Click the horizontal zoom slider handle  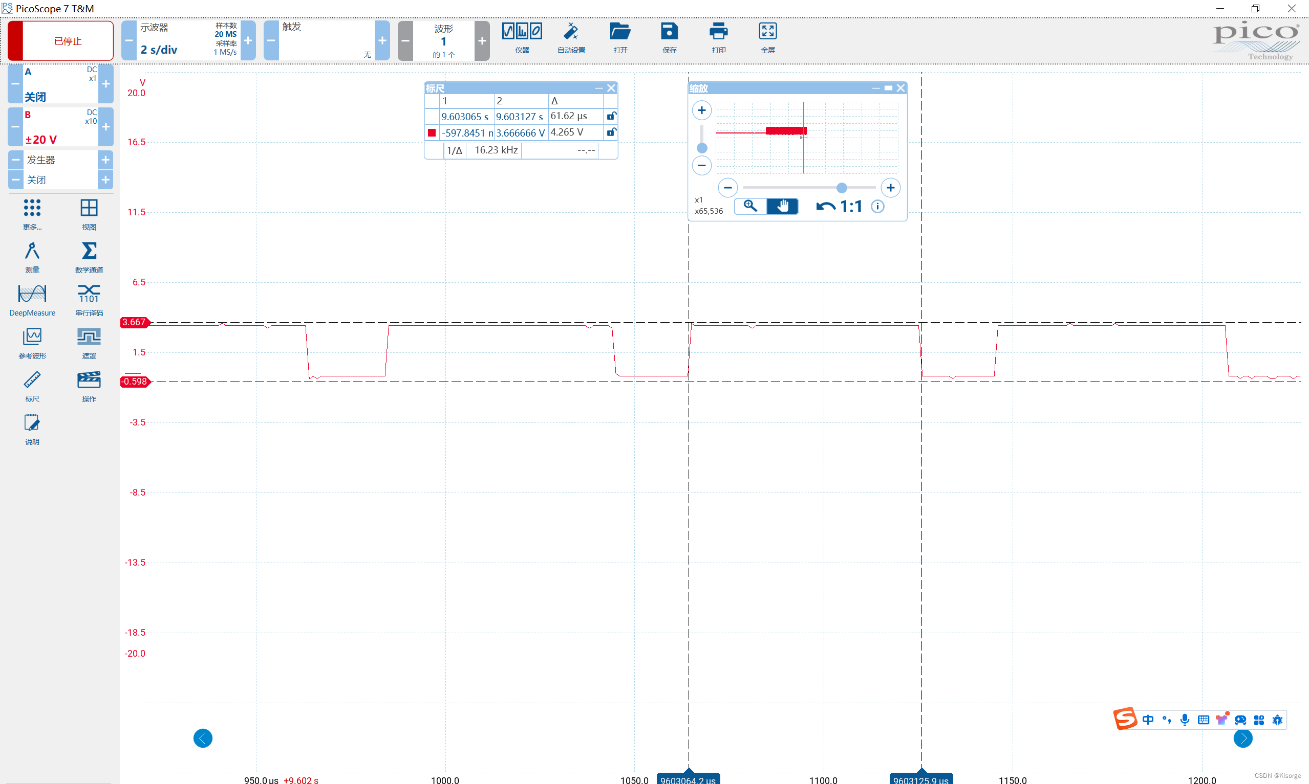click(842, 188)
